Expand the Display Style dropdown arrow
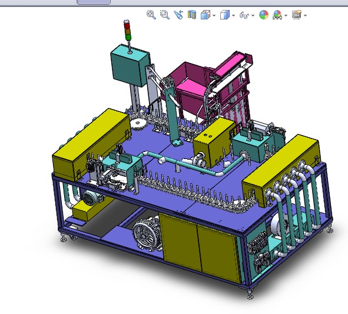The height and width of the screenshot is (314, 348). (234, 15)
